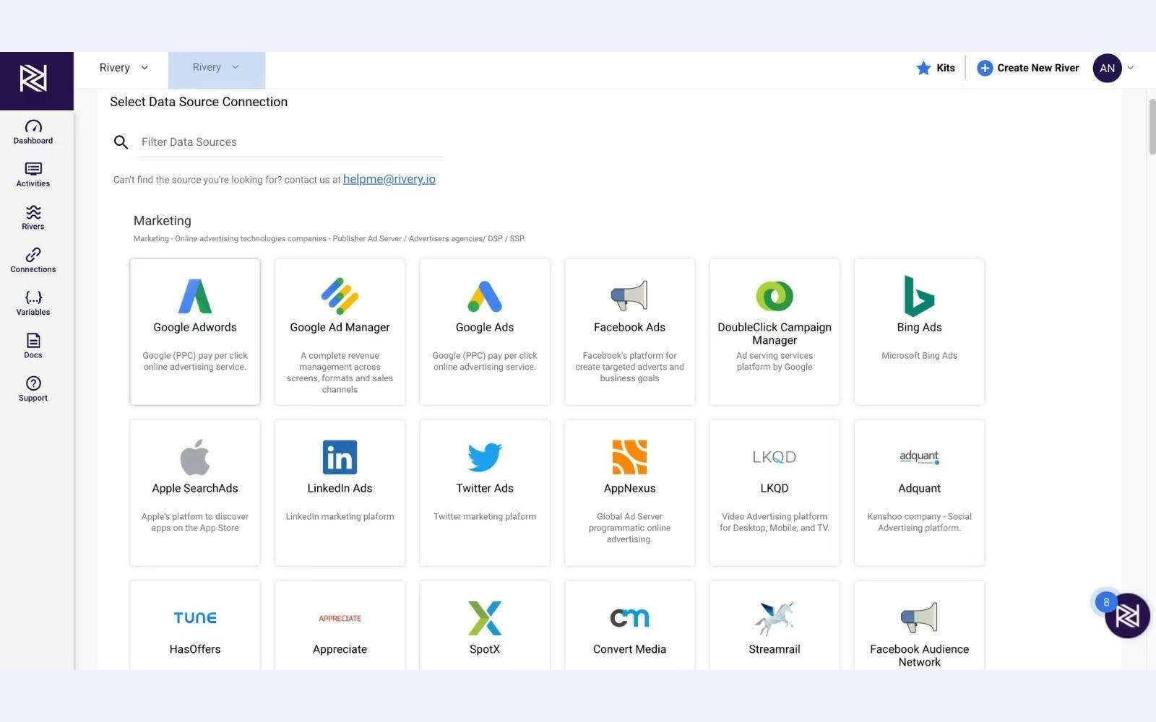This screenshot has width=1156, height=722.
Task: Open Variables in the sidebar
Action: 33,303
